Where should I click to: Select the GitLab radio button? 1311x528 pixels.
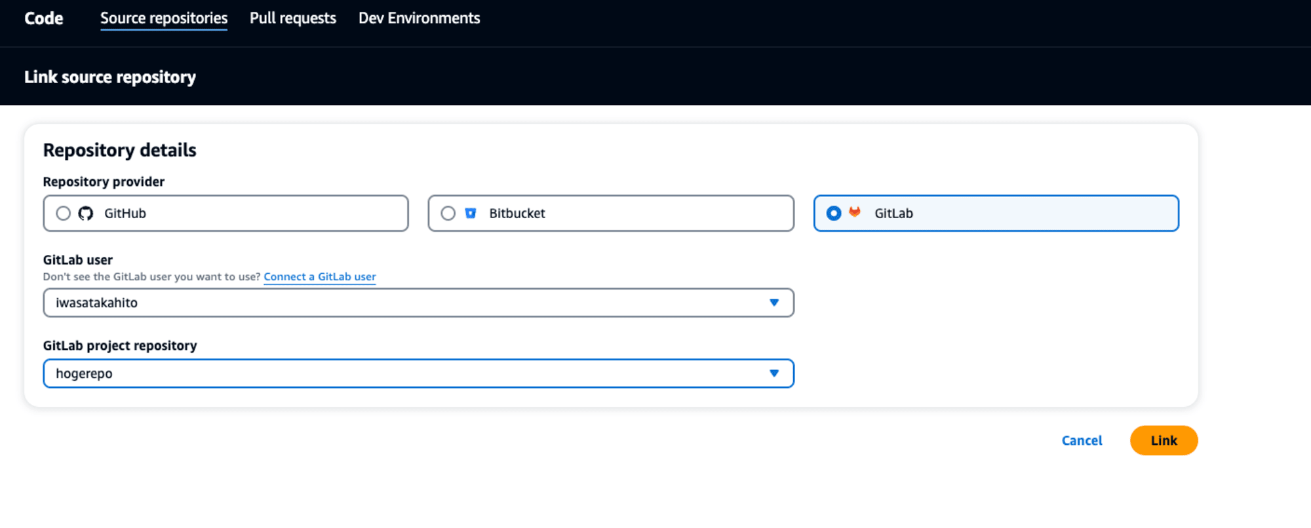(x=833, y=214)
